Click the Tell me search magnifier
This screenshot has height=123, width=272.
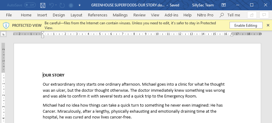(222, 15)
